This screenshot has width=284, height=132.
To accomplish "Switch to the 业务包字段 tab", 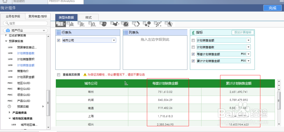I will (13, 16).
